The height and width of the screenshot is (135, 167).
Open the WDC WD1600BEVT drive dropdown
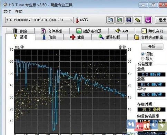[39, 20]
